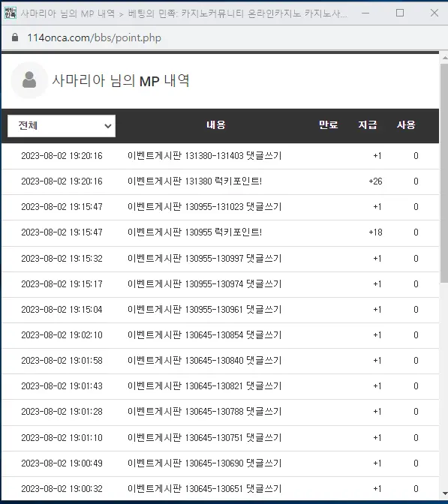Select the 사용 column header

tap(406, 124)
